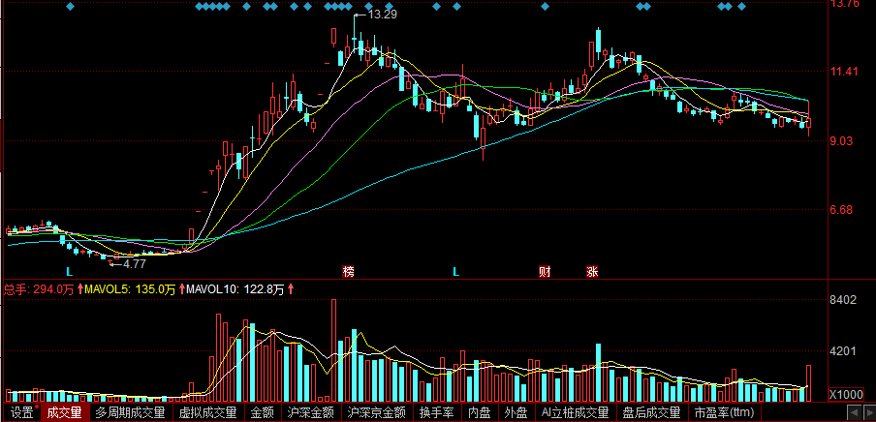Switch to the 外盘 tab

(x=516, y=413)
